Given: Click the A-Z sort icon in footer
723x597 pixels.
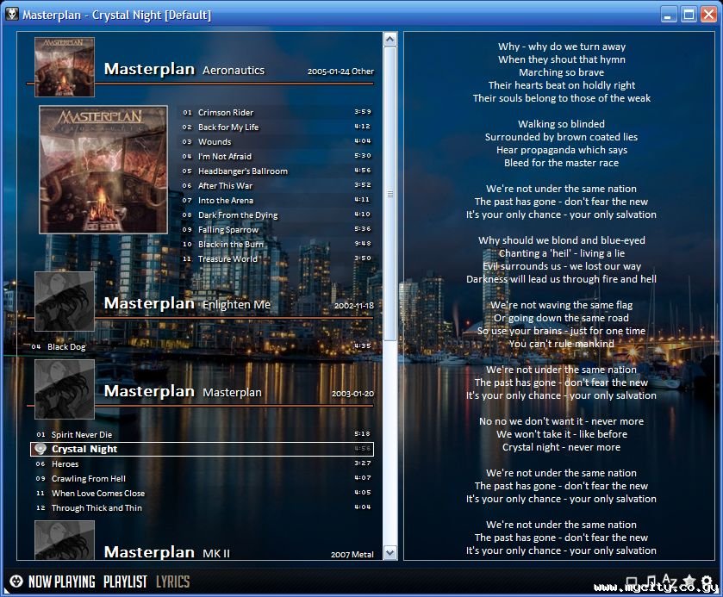Looking at the screenshot, I should point(669,581).
